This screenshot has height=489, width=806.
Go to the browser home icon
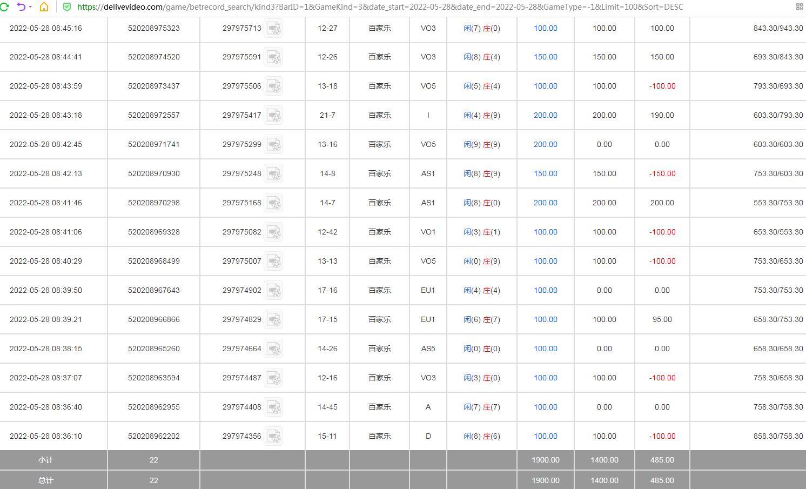[x=44, y=7]
